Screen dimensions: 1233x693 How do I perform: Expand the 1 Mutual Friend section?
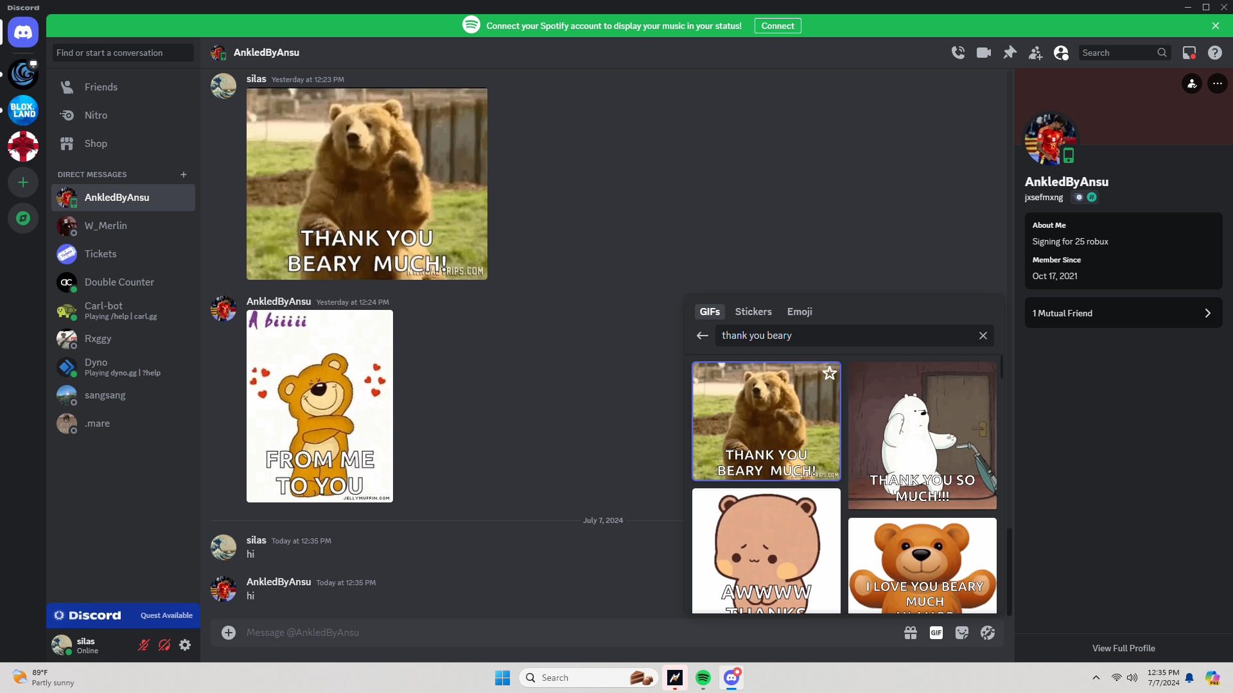pyautogui.click(x=1123, y=313)
